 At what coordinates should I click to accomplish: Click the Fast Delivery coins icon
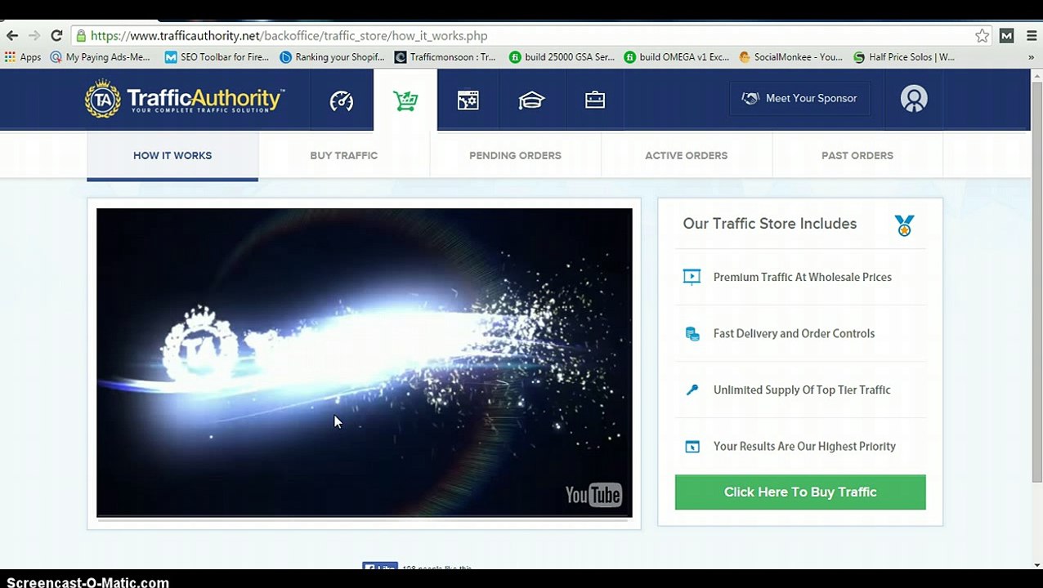coord(692,333)
